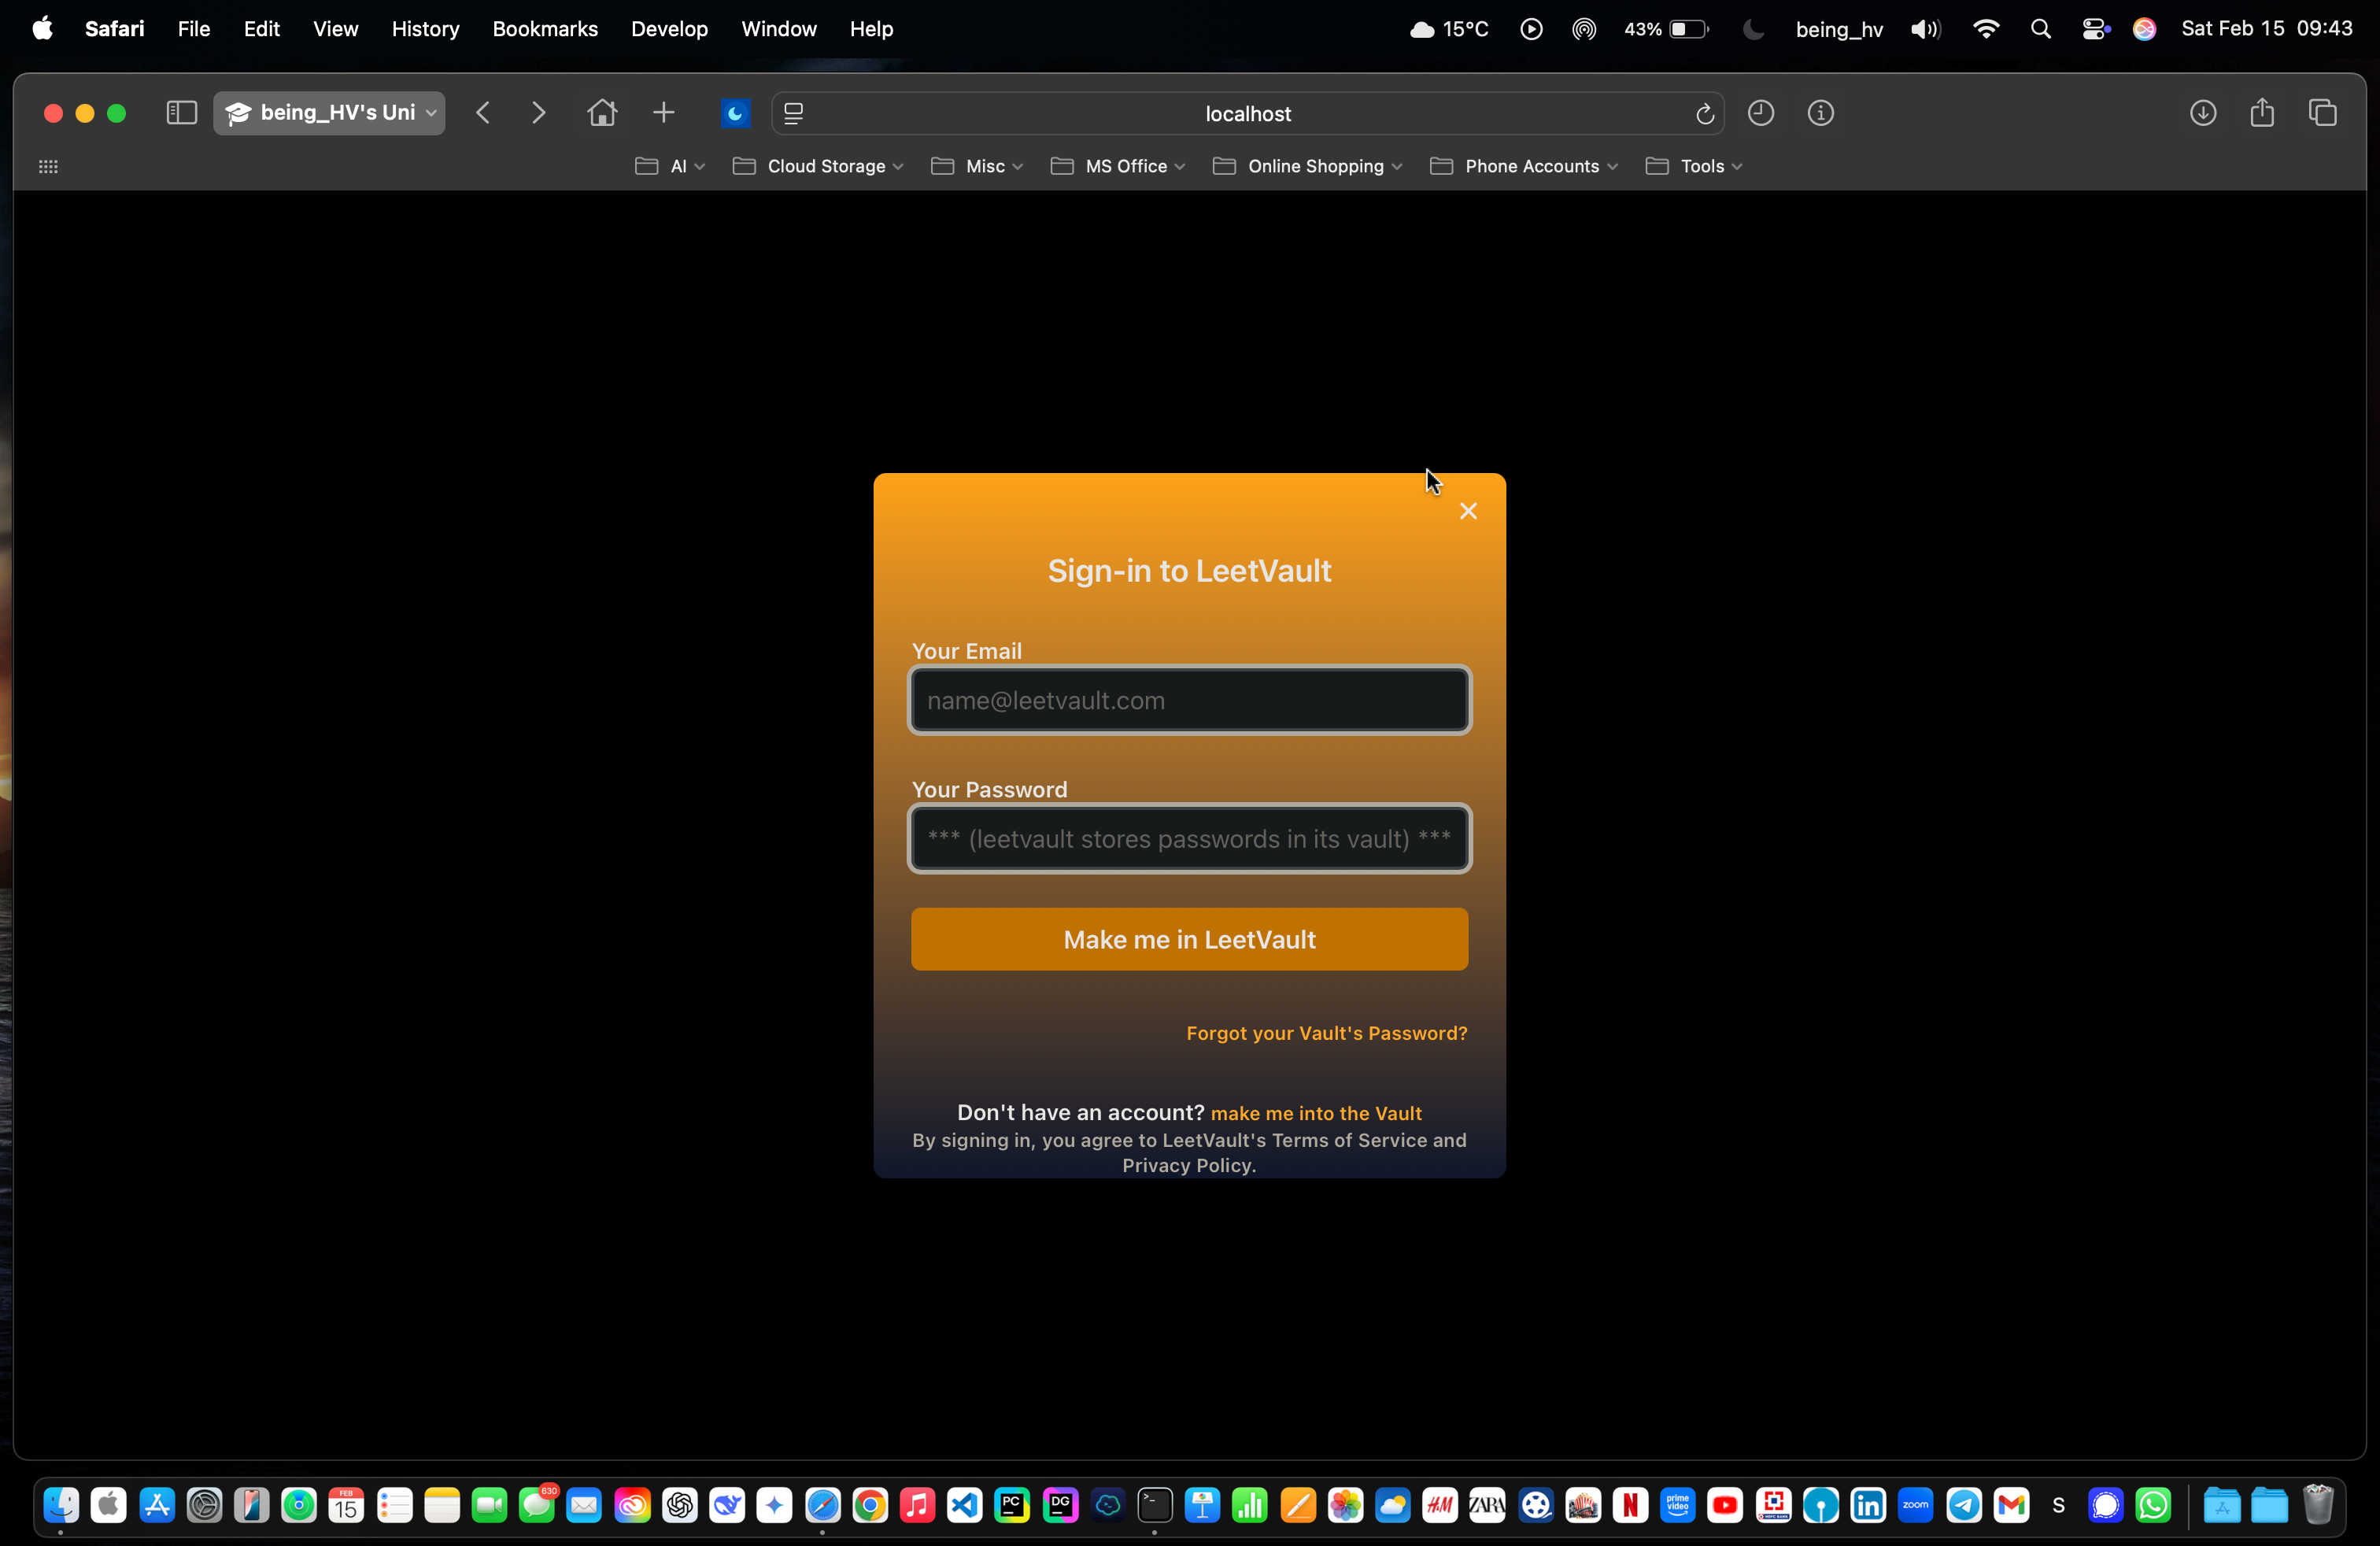Click the new tab plus icon
This screenshot has width=2380, height=1546.
pyautogui.click(x=663, y=113)
